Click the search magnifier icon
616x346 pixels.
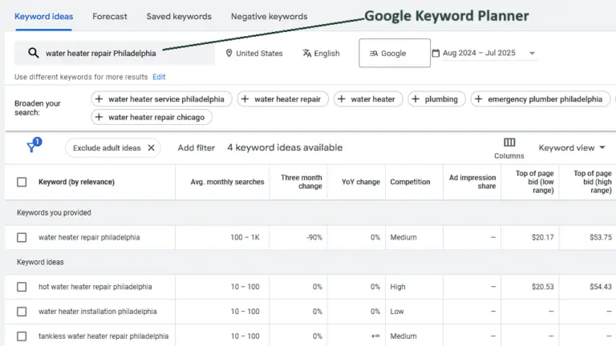pyautogui.click(x=33, y=53)
